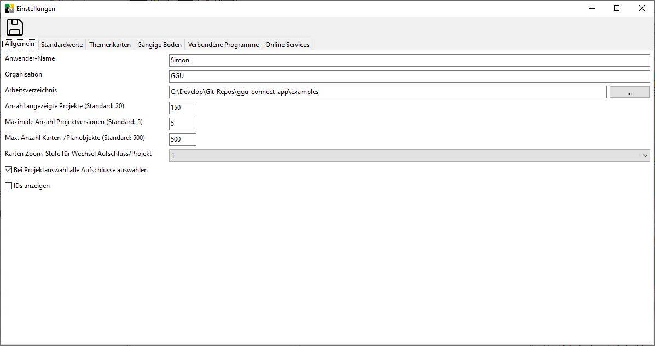Click the Einstellungen app icon in title bar
This screenshot has width=655, height=346.
click(9, 8)
